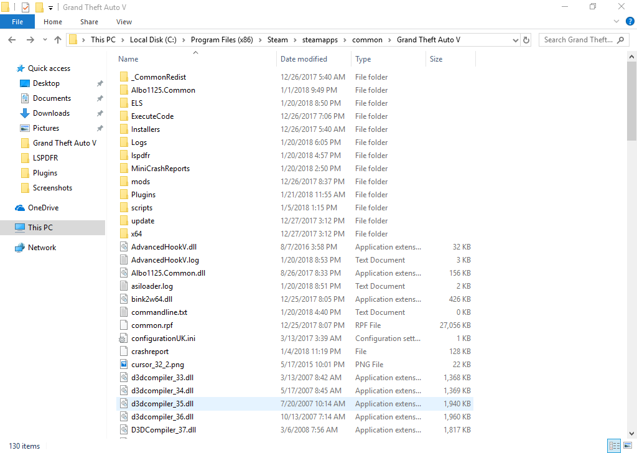Open the Home ribbon tab
637x453 pixels.
pos(53,22)
